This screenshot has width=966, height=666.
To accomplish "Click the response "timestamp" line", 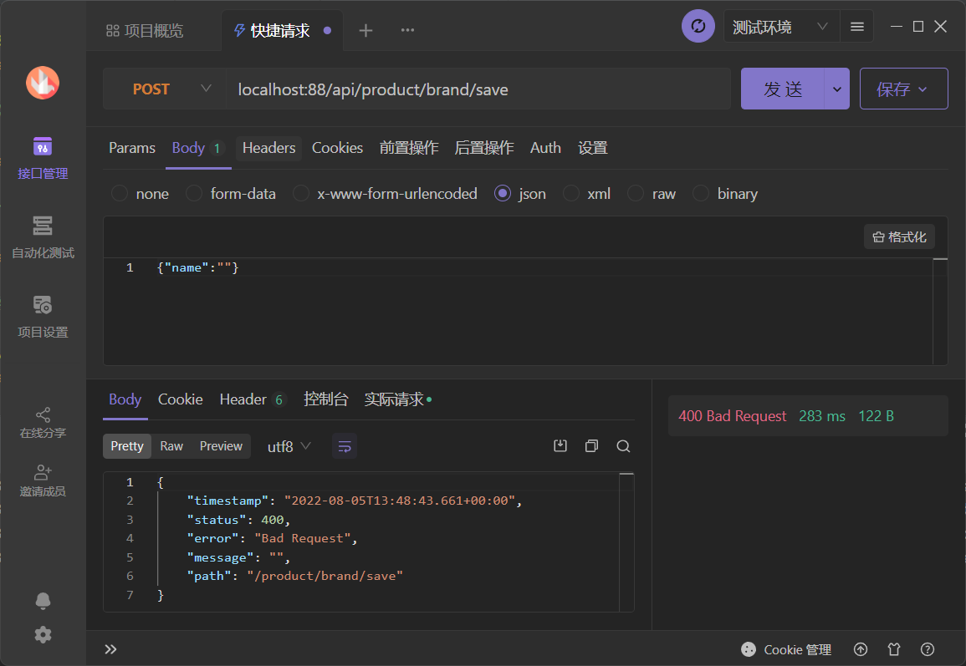I will click(x=355, y=501).
